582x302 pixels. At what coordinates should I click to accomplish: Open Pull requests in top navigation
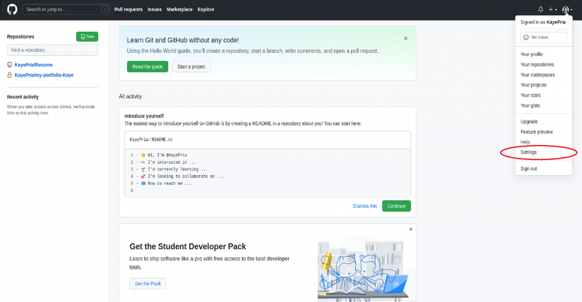pyautogui.click(x=128, y=10)
